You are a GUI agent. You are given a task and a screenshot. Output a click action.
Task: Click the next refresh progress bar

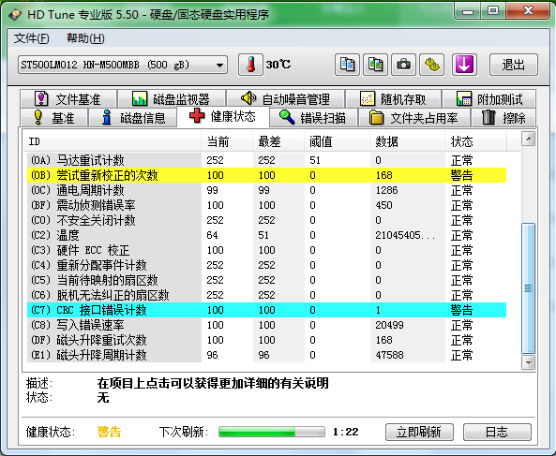click(272, 432)
